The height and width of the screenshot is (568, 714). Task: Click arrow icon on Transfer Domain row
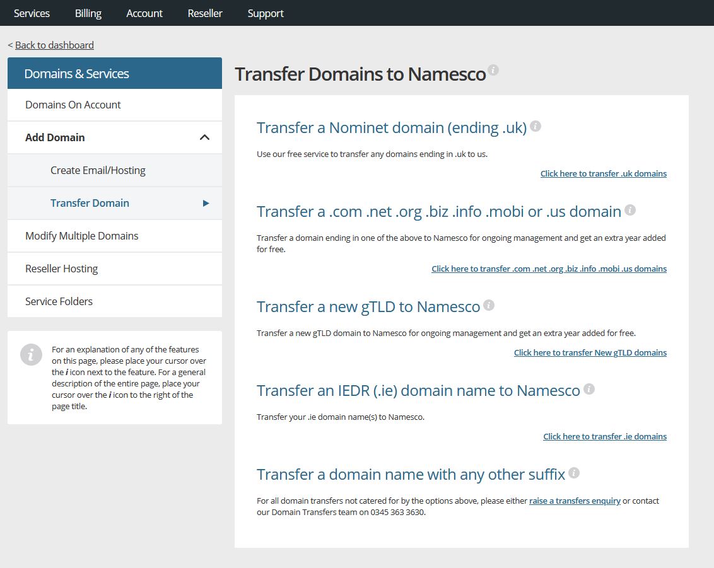[x=206, y=203]
